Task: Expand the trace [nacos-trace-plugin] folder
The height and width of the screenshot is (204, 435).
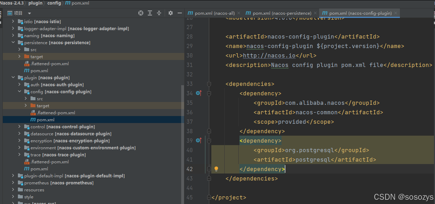Action: 20,155
